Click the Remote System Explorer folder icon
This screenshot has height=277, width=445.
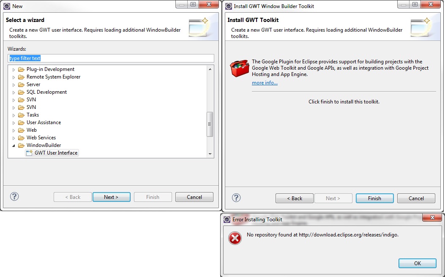(21, 77)
